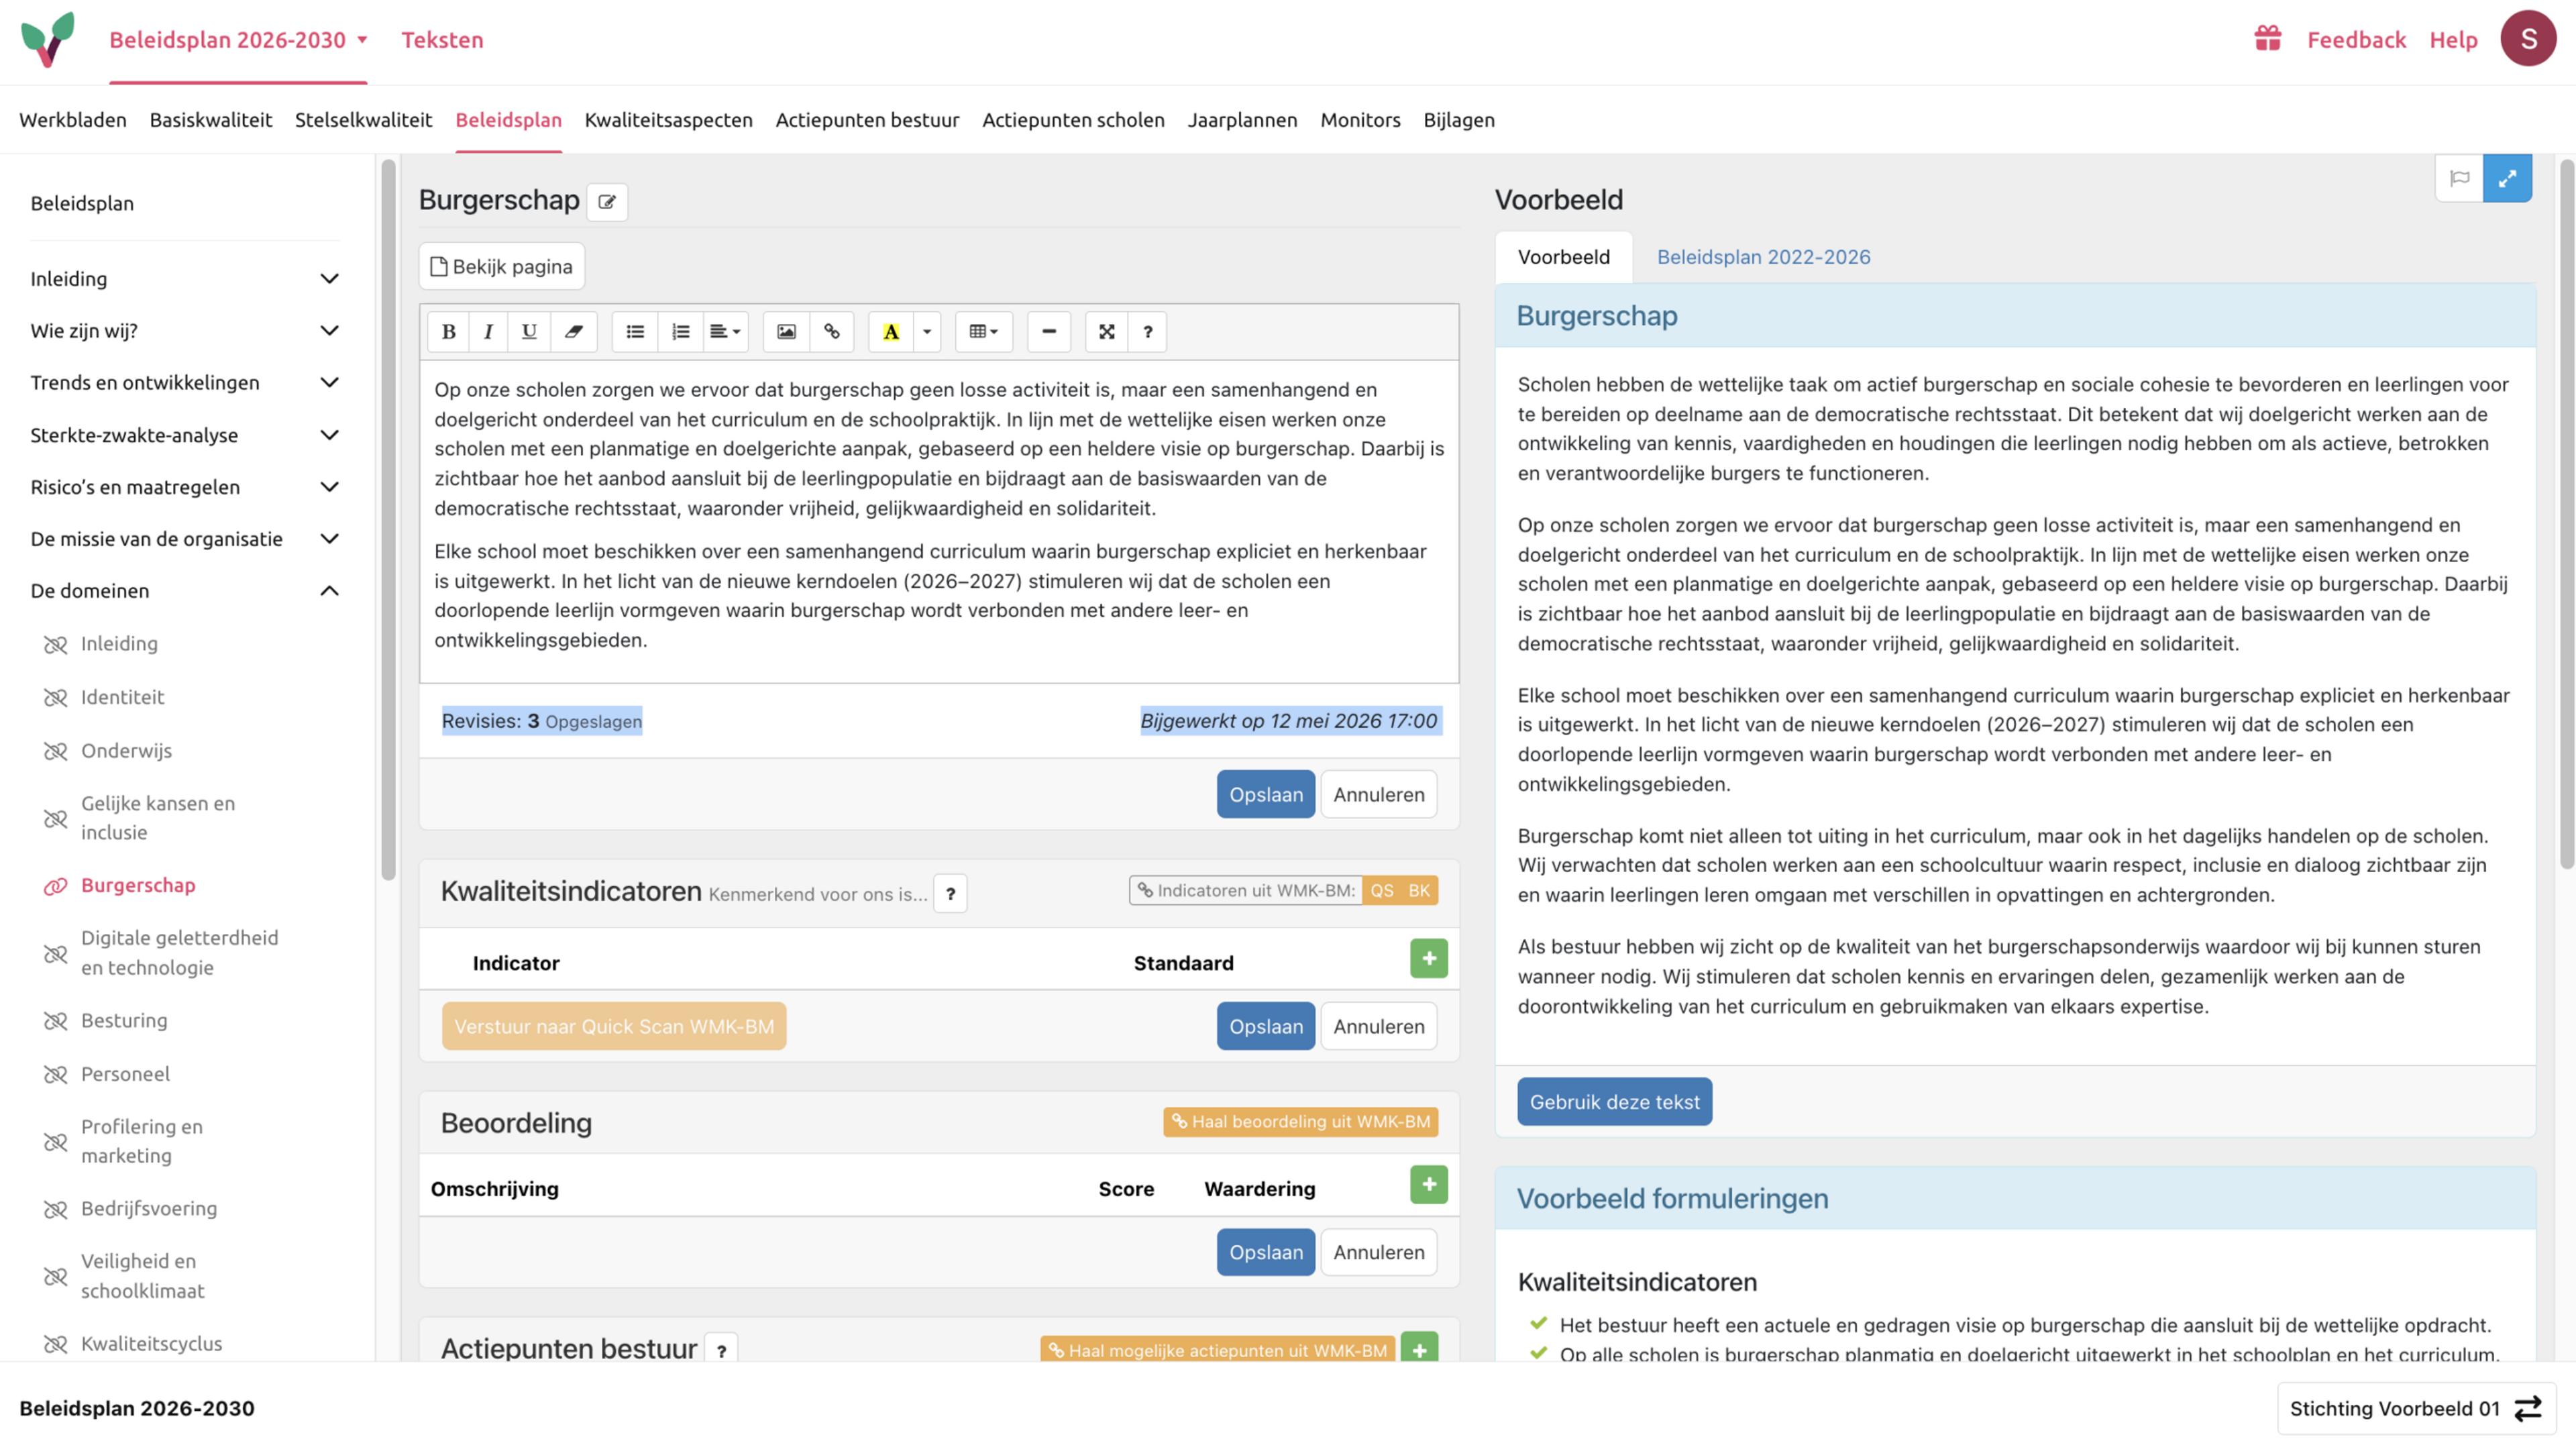Viewport: 2576px width, 1439px height.
Task: Toggle link icon for domeinen Inleiding
Action: 56,645
